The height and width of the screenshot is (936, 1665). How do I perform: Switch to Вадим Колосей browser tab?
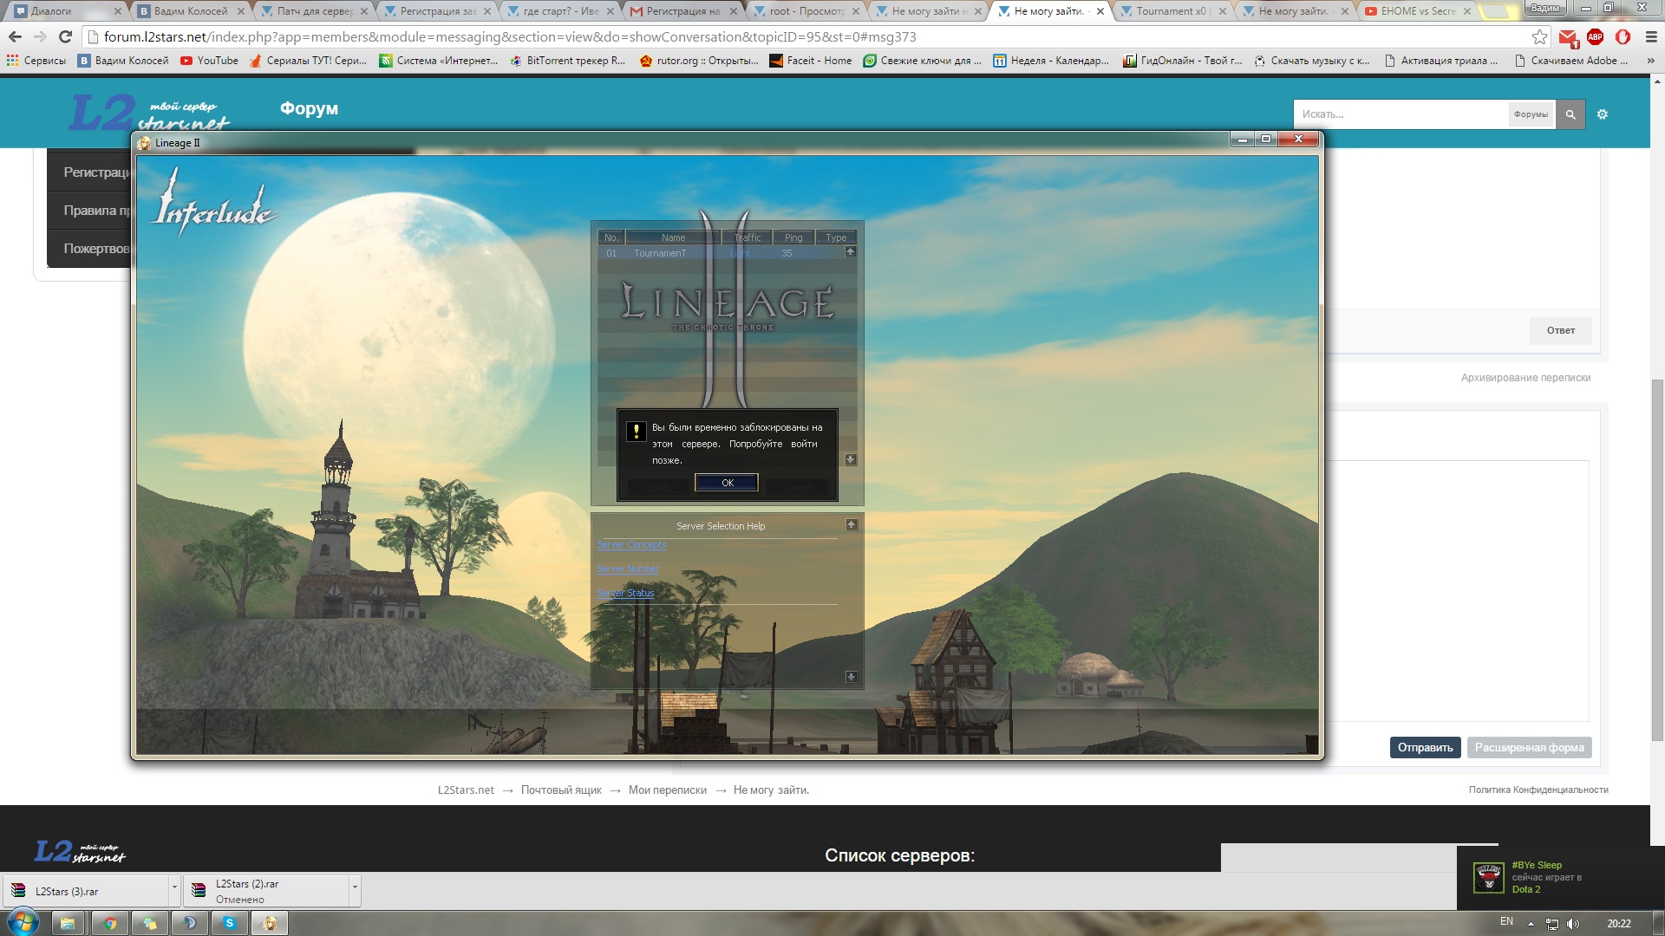[x=190, y=11]
